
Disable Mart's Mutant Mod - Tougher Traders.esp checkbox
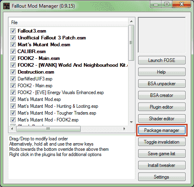(x=13, y=113)
